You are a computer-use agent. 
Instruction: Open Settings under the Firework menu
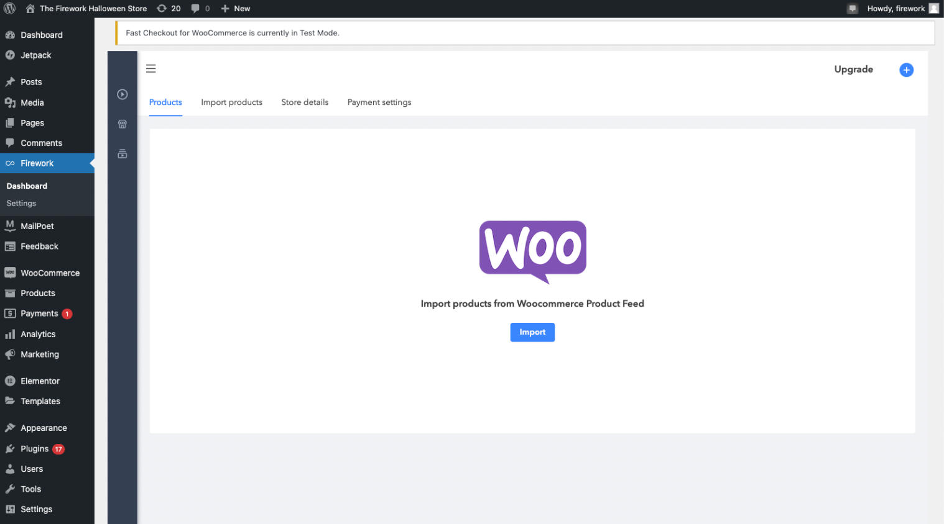[21, 203]
